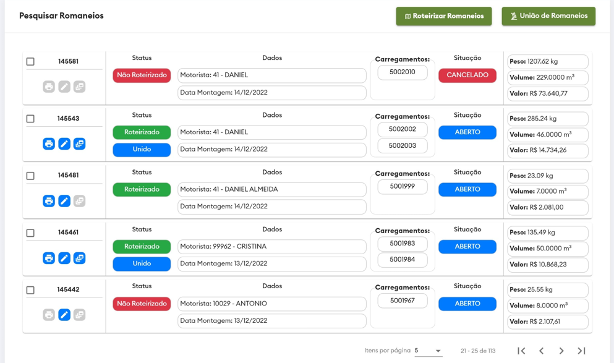Duplicate romaneio 145543 using copy icon
The width and height of the screenshot is (614, 363).
pos(79,144)
